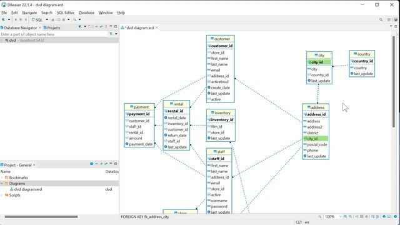Click the Name column header in Project panel
The image size is (400, 225).
(6, 172)
